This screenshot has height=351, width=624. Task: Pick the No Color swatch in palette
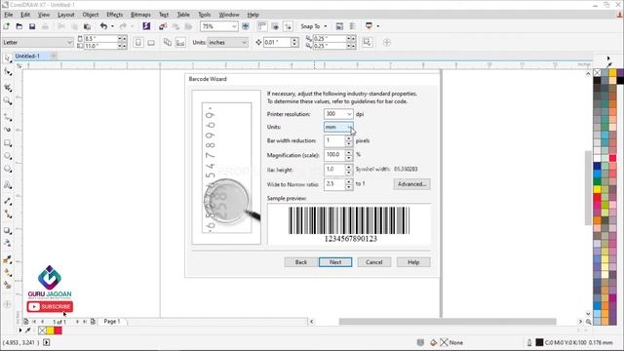598,73
